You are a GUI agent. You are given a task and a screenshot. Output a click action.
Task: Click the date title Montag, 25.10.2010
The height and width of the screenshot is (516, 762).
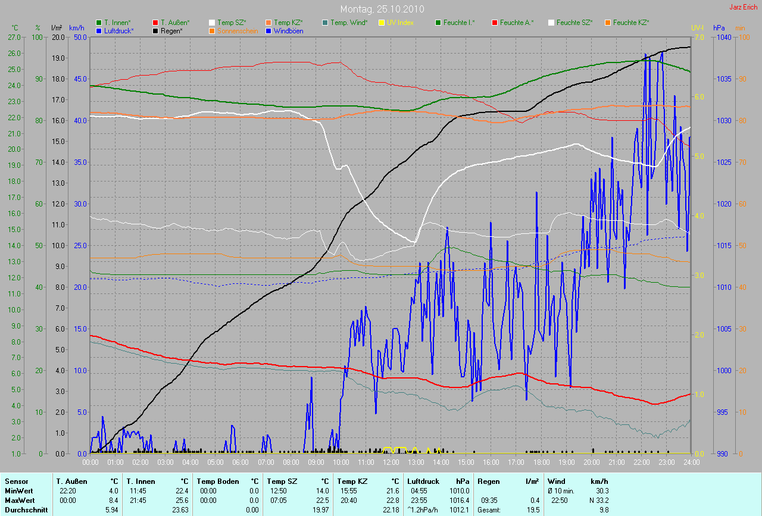coord(381,9)
